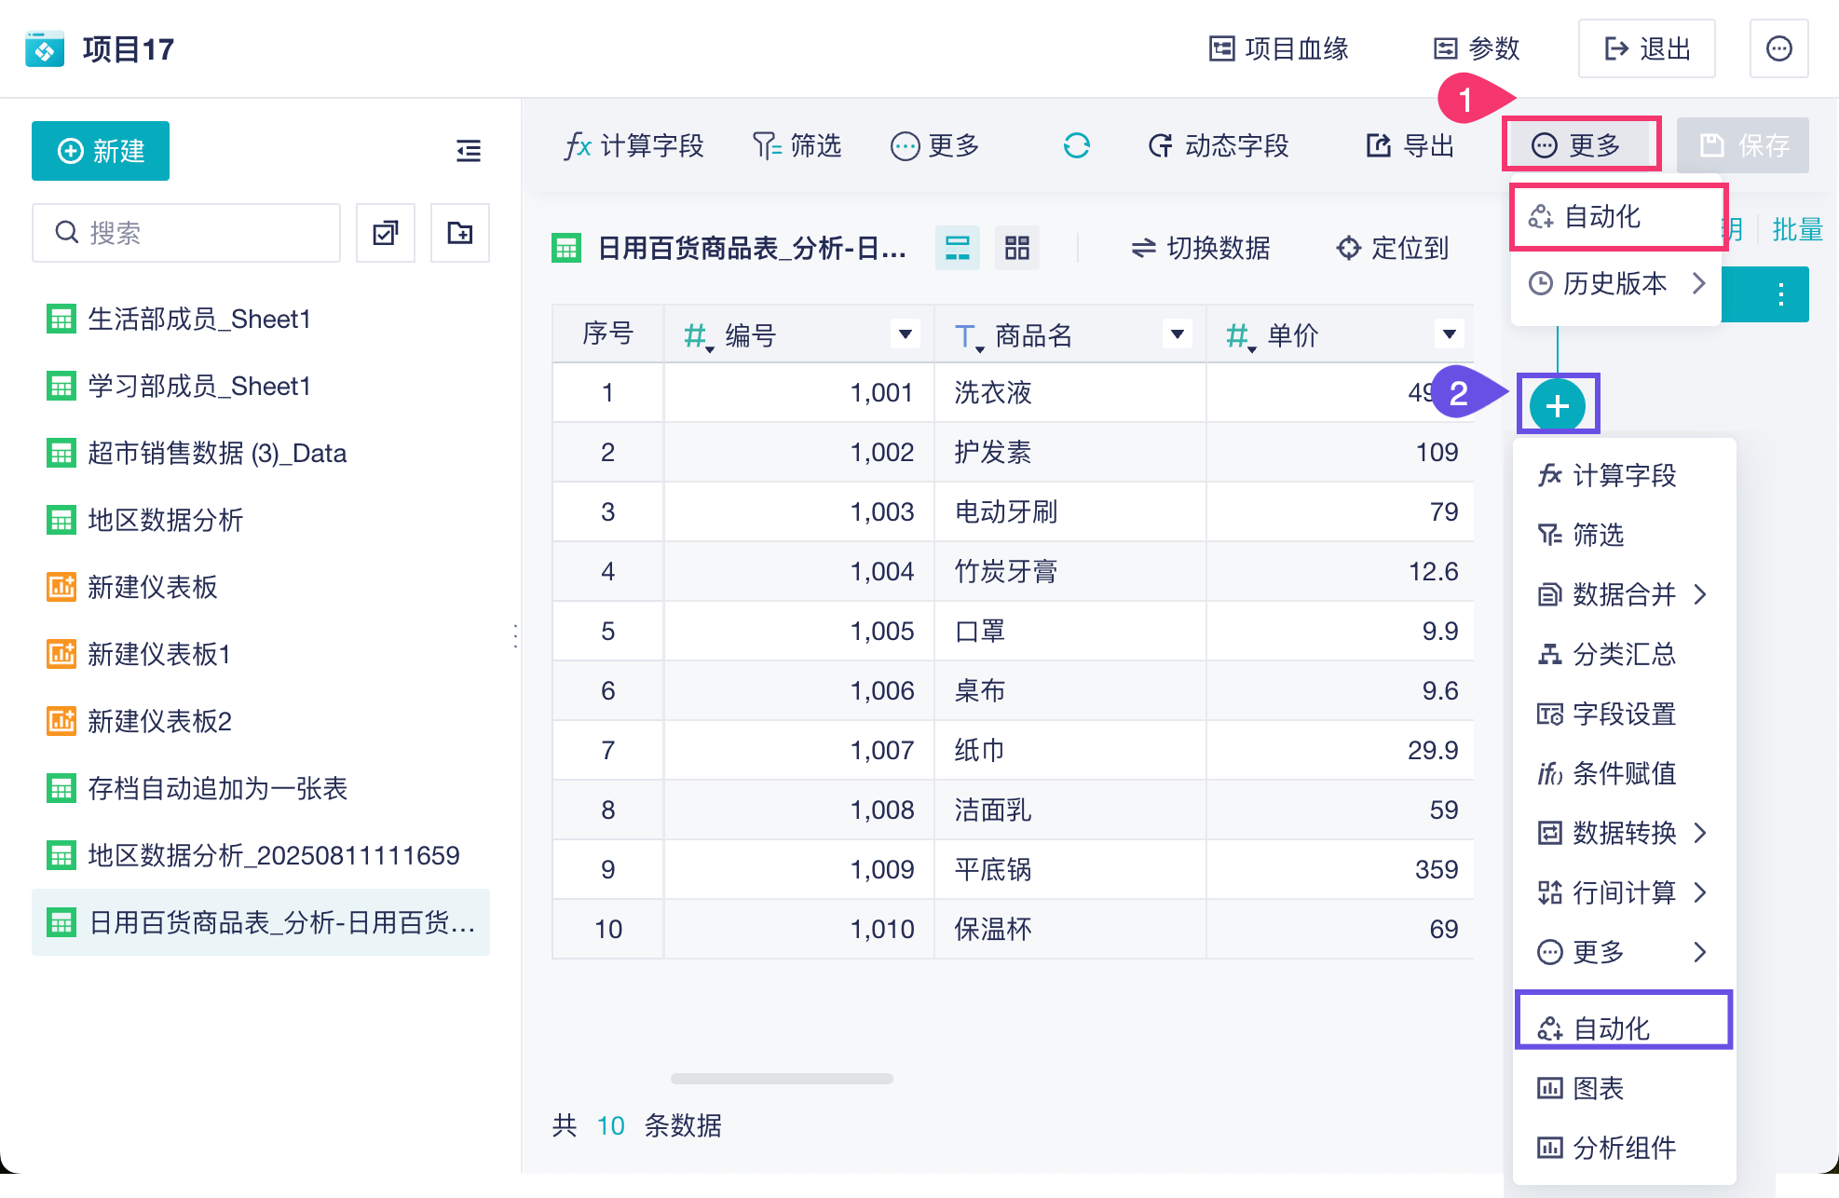The image size is (1839, 1198).
Task: Click the top-right ellipsis circle icon
Action: [1778, 48]
